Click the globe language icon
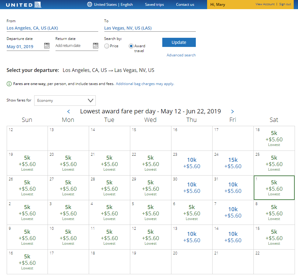This screenshot has height=277, width=298. click(89, 4)
